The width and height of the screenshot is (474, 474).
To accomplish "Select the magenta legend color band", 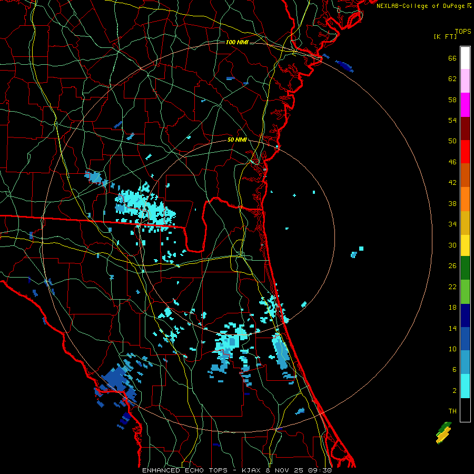I will [x=465, y=105].
